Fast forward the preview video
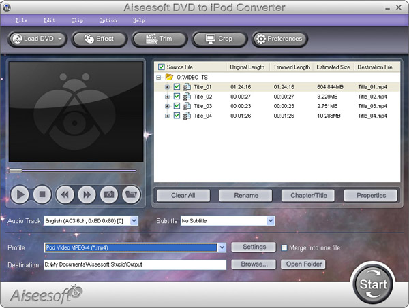 (x=87, y=194)
